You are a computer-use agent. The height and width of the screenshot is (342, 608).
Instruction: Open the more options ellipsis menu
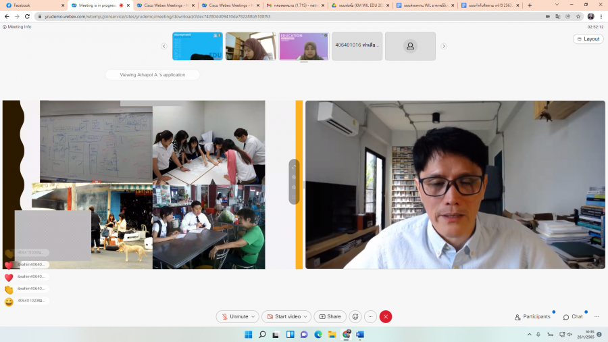pyautogui.click(x=371, y=316)
